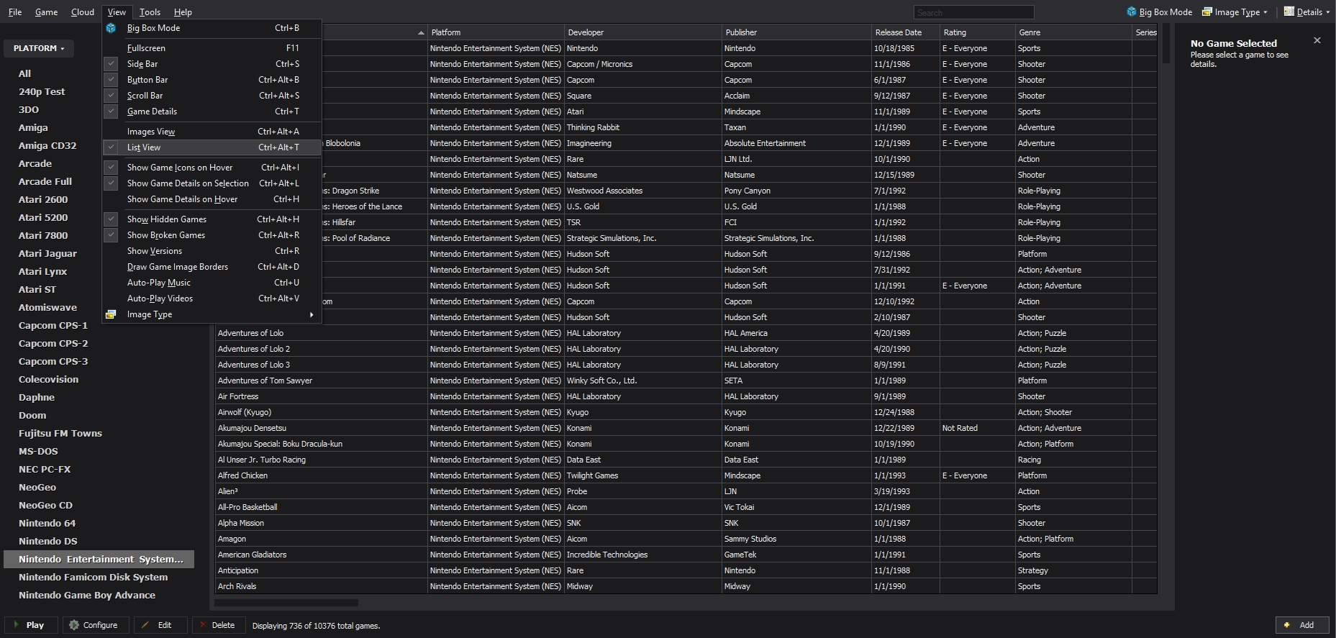Click the Add button

click(x=1302, y=625)
